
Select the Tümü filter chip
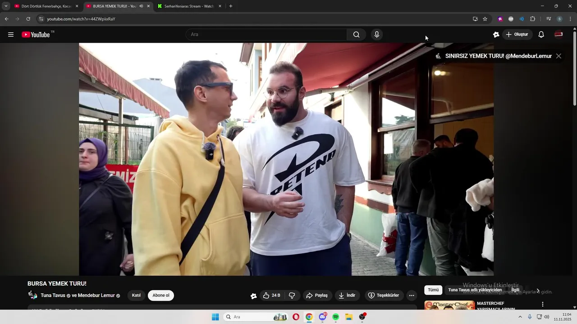tap(433, 290)
